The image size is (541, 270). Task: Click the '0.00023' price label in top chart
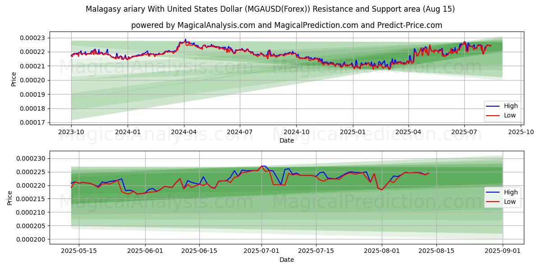point(33,38)
